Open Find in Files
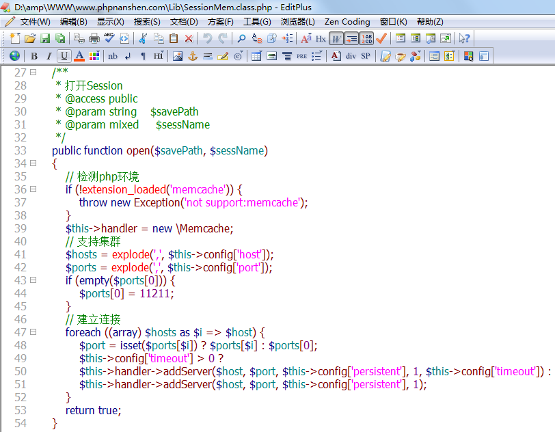The image size is (555, 432). click(272, 38)
